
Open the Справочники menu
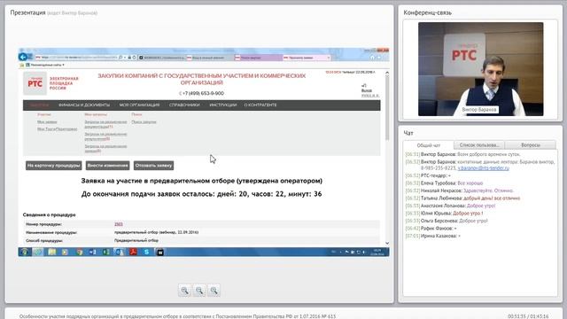coord(184,105)
